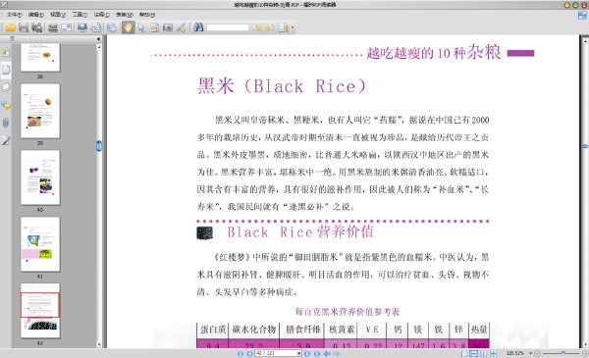
Task: Print the document with the printer icon
Action: coord(53,27)
